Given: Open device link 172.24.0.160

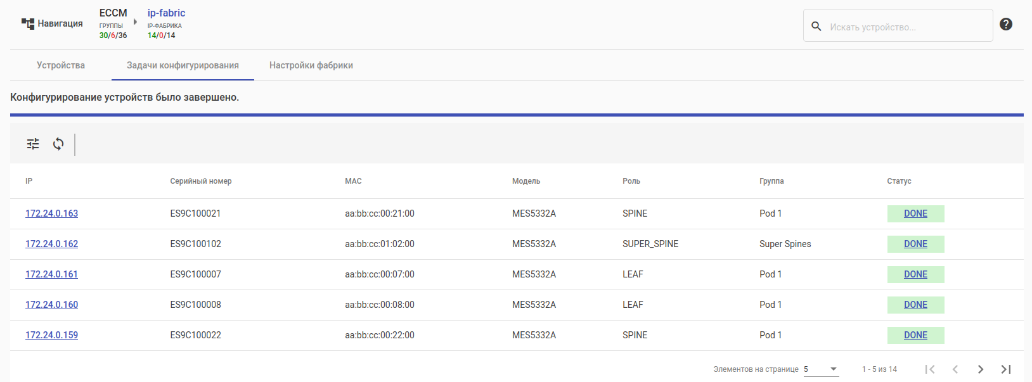Looking at the screenshot, I should click(51, 305).
